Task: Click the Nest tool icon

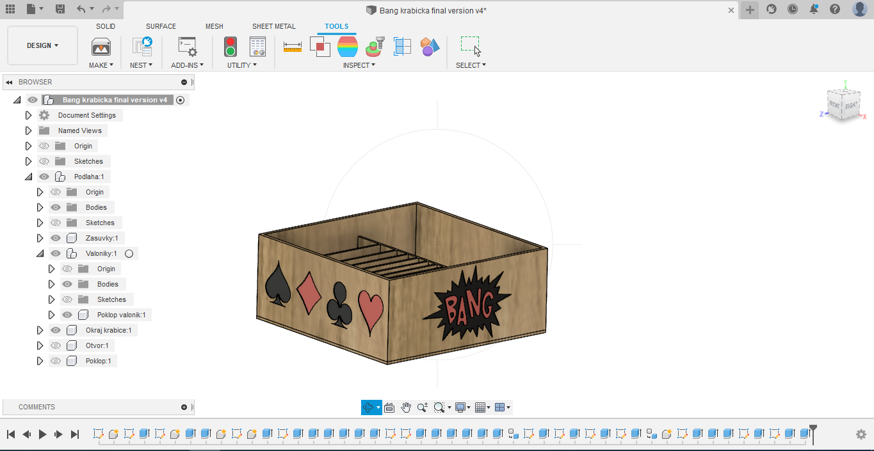Action: 142,47
